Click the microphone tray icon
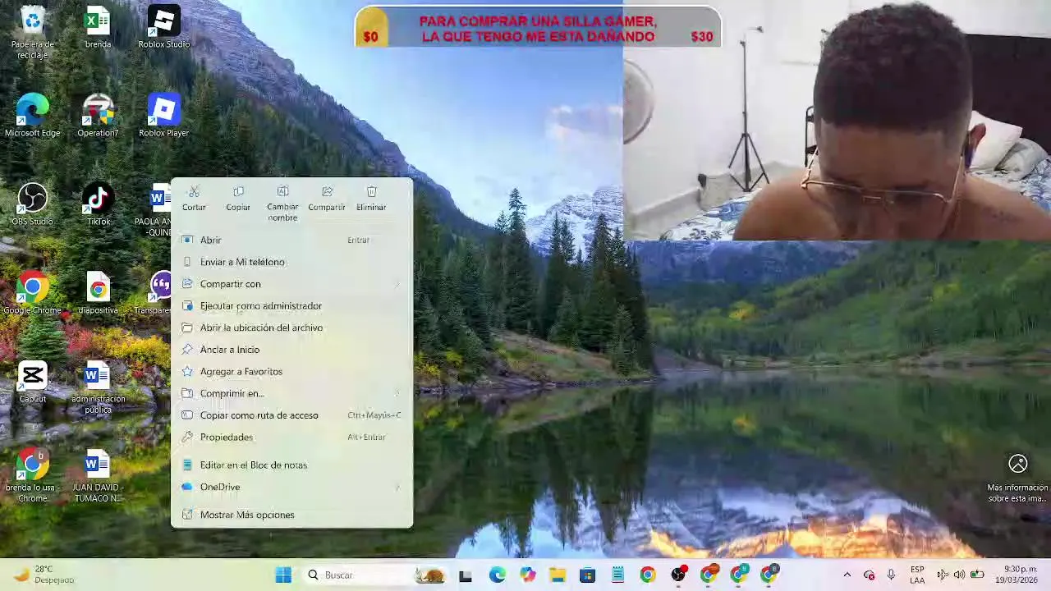This screenshot has width=1051, height=591. [x=891, y=575]
